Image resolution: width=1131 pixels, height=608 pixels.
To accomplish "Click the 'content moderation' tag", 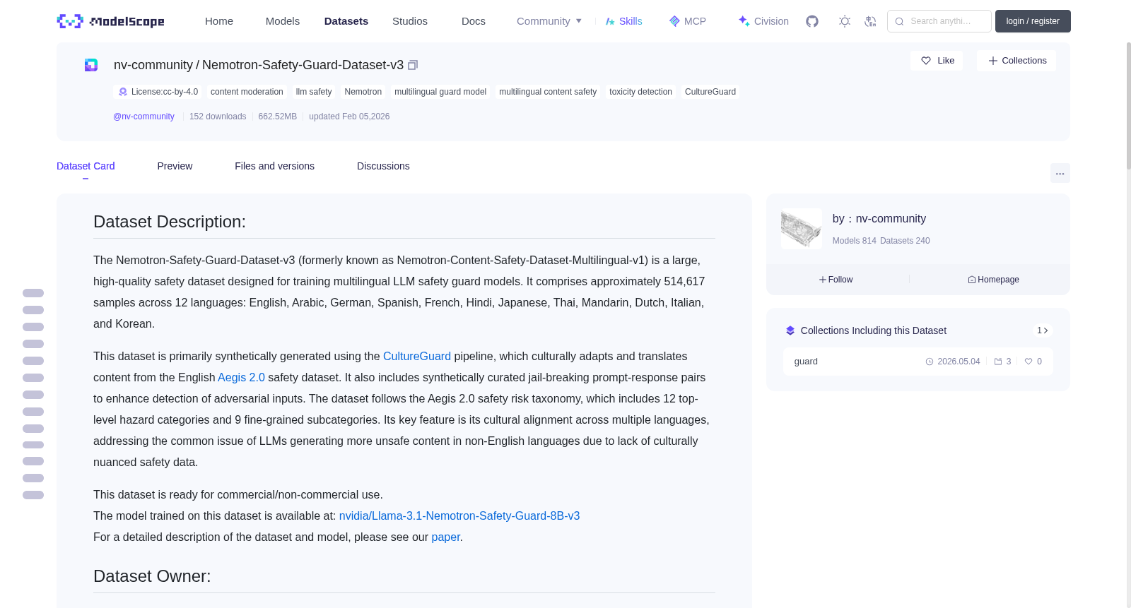I will coord(247,92).
